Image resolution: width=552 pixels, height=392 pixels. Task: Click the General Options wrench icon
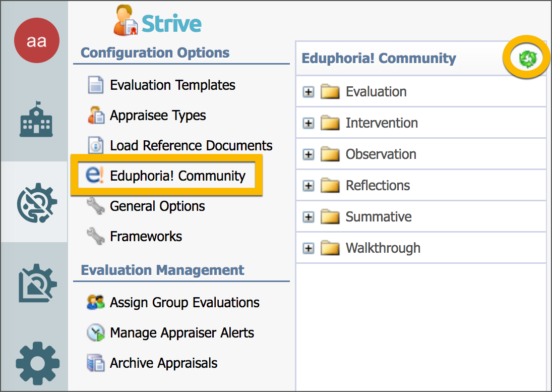tap(96, 206)
